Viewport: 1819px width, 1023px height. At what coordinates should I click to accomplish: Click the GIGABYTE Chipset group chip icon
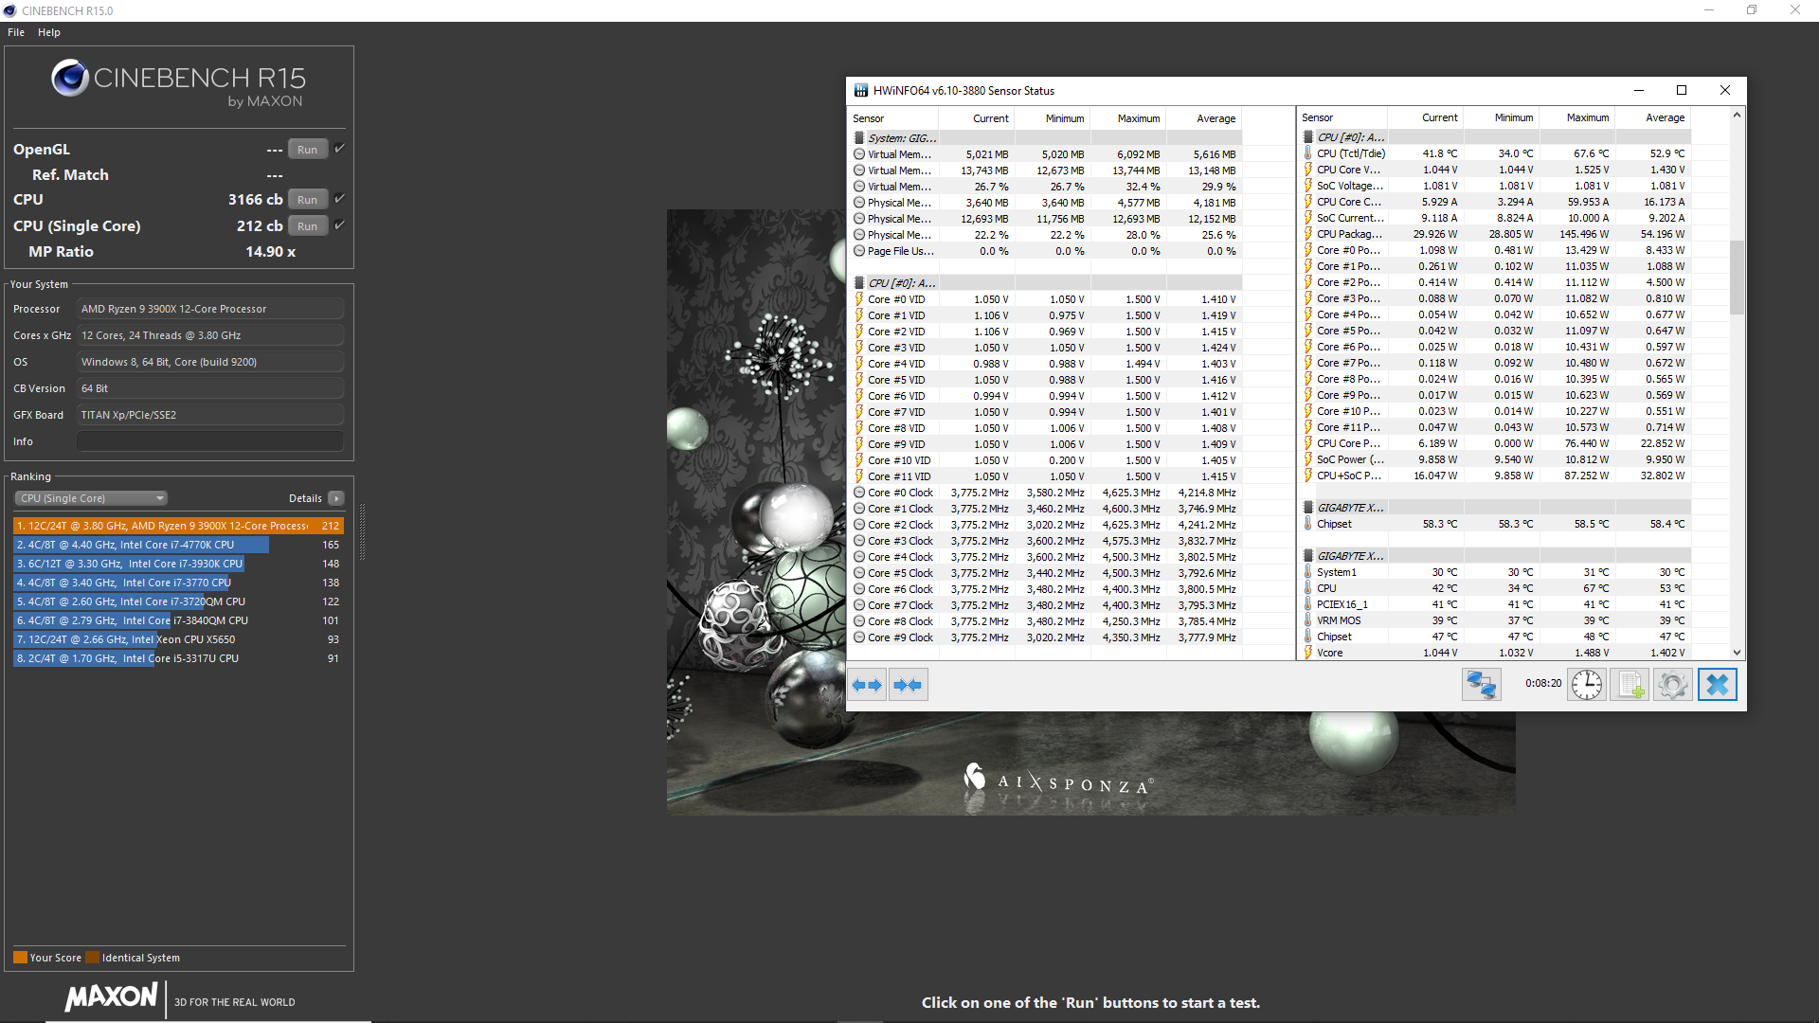1308,508
